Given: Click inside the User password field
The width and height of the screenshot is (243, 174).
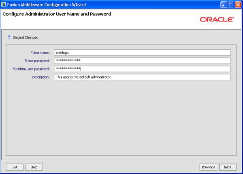Looking at the screenshot, I should (x=142, y=61).
